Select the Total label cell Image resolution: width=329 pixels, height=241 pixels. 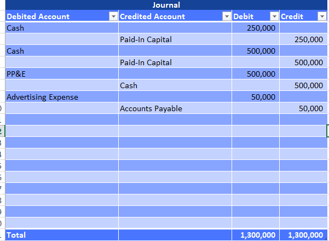pyautogui.click(x=62, y=235)
